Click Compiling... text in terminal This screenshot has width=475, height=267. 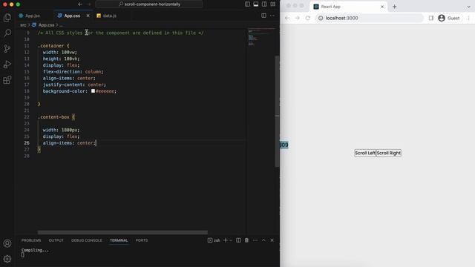(35, 250)
